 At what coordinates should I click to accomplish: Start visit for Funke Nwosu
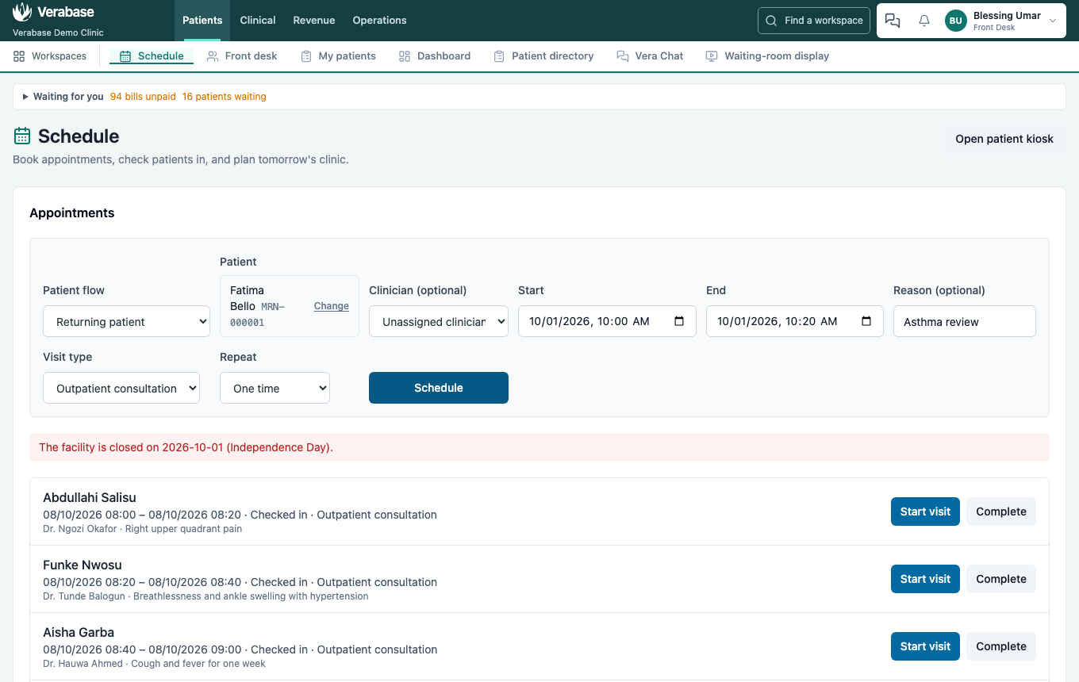click(925, 579)
